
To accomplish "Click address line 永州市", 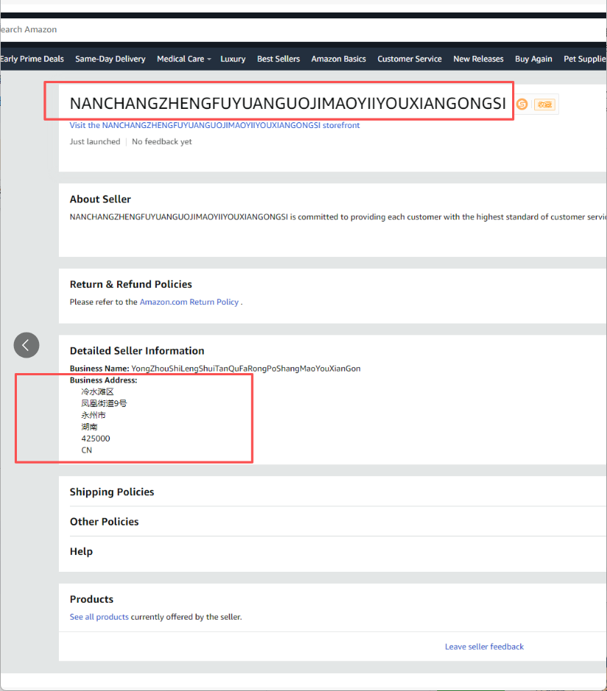I will tap(93, 415).
